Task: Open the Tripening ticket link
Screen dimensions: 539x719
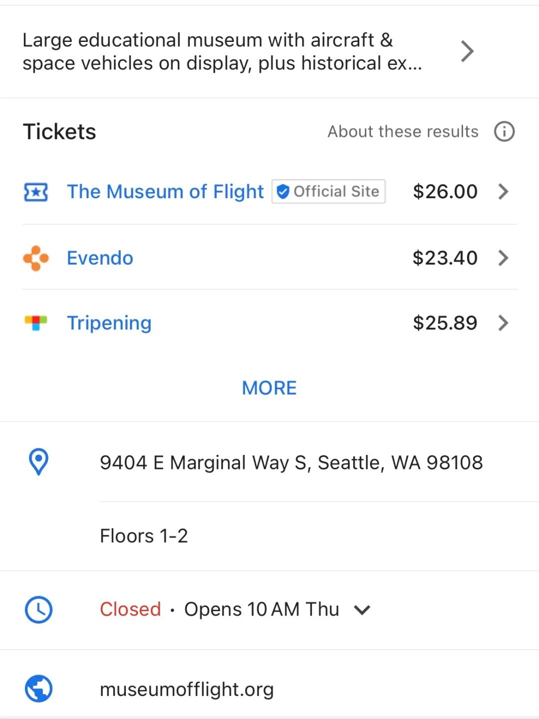Action: (109, 323)
